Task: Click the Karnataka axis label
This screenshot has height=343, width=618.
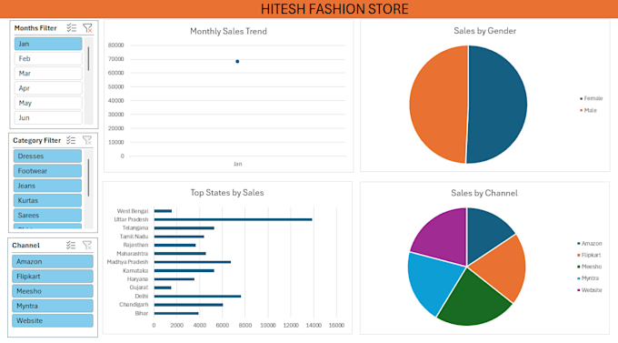Action: (135, 270)
